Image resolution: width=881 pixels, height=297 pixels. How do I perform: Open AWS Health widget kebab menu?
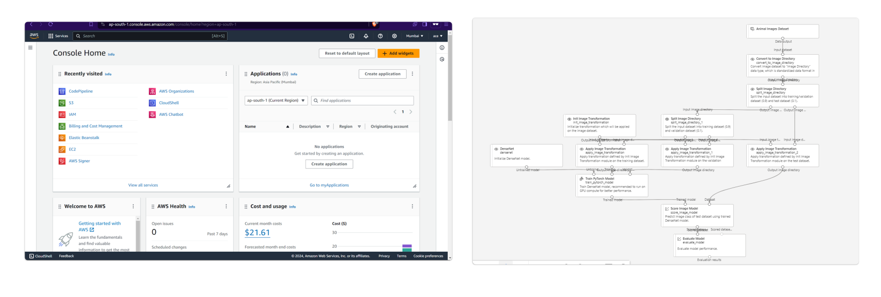226,206
